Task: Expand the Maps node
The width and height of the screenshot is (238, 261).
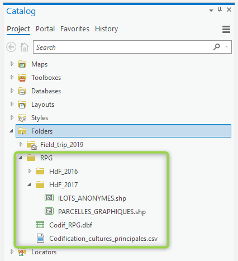Action: [x=12, y=64]
